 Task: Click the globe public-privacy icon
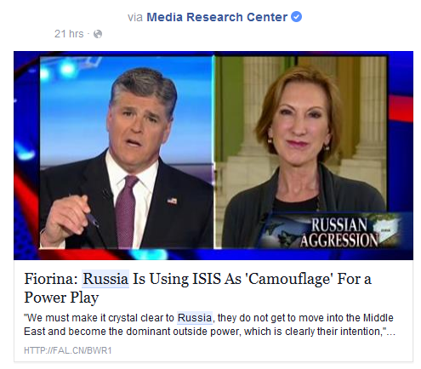98,34
